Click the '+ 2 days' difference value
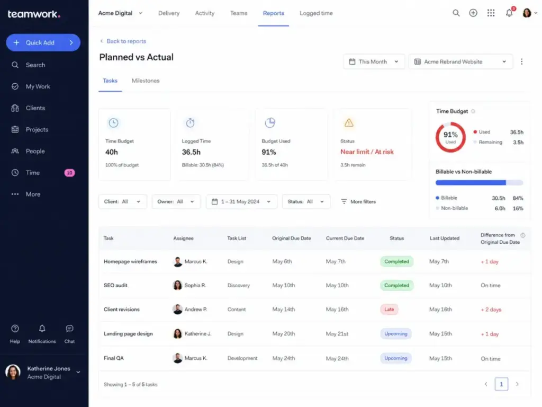Screen dimensions: 542x407 (491, 309)
